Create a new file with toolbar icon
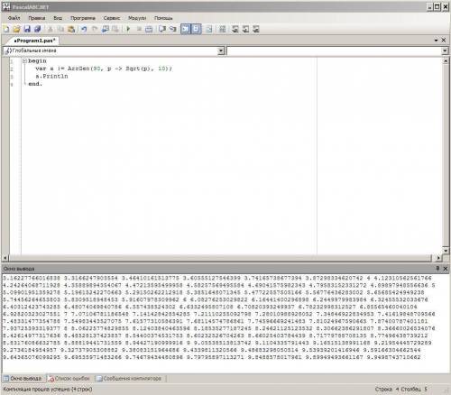This screenshot has height=395, width=451. 6,29
